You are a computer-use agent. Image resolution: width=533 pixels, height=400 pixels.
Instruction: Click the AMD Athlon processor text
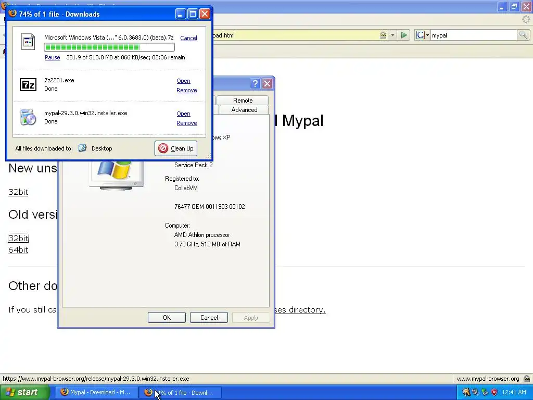[x=202, y=235]
